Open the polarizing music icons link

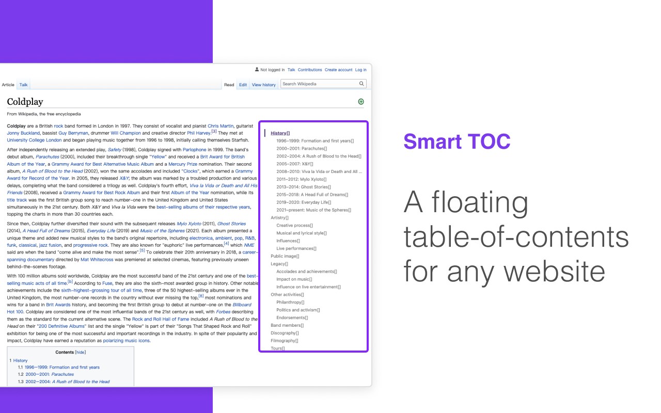(127, 341)
